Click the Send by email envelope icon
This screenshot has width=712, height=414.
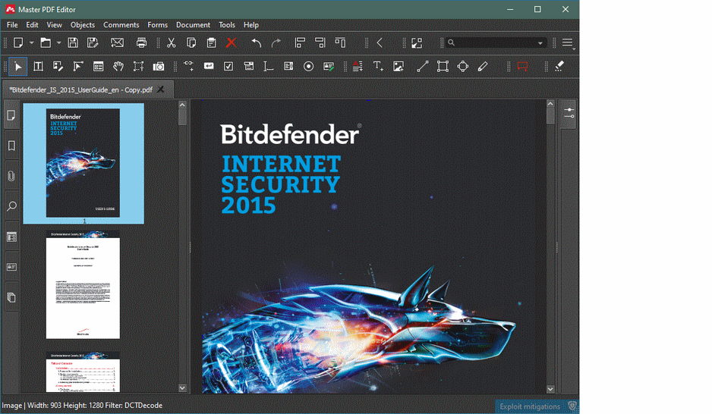pos(117,42)
